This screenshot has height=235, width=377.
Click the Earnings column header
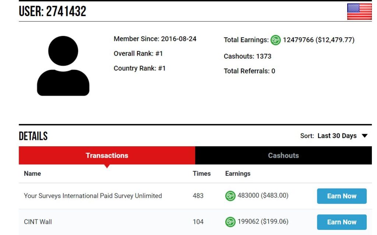(x=237, y=173)
